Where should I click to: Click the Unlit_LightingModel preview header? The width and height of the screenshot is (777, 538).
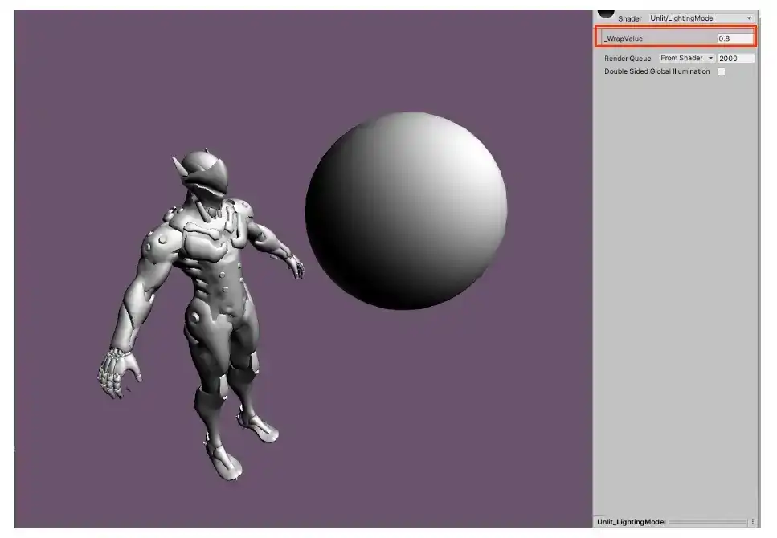point(631,522)
